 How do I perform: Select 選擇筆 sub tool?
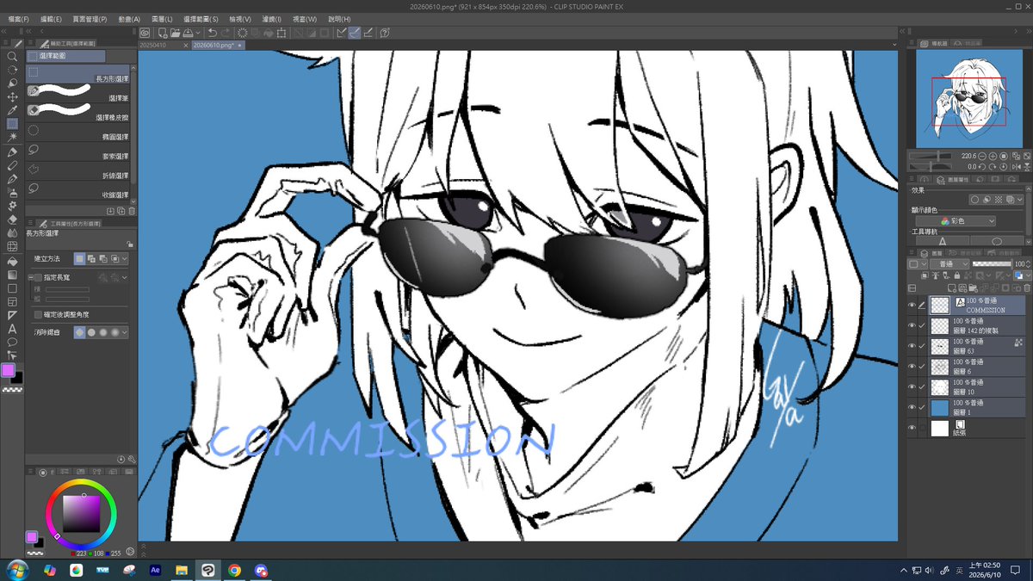(x=78, y=93)
